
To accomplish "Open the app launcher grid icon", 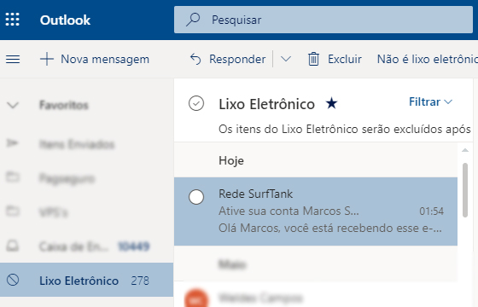I will 13,20.
